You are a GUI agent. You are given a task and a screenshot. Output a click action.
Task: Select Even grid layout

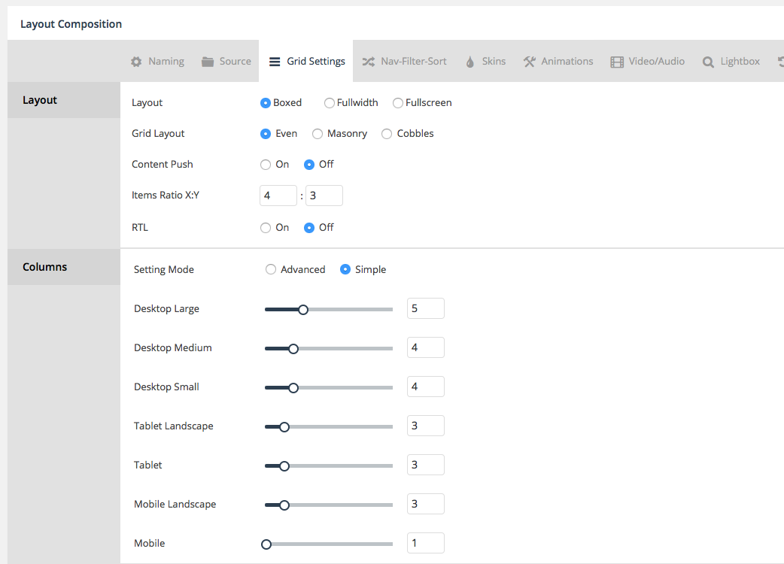point(266,134)
